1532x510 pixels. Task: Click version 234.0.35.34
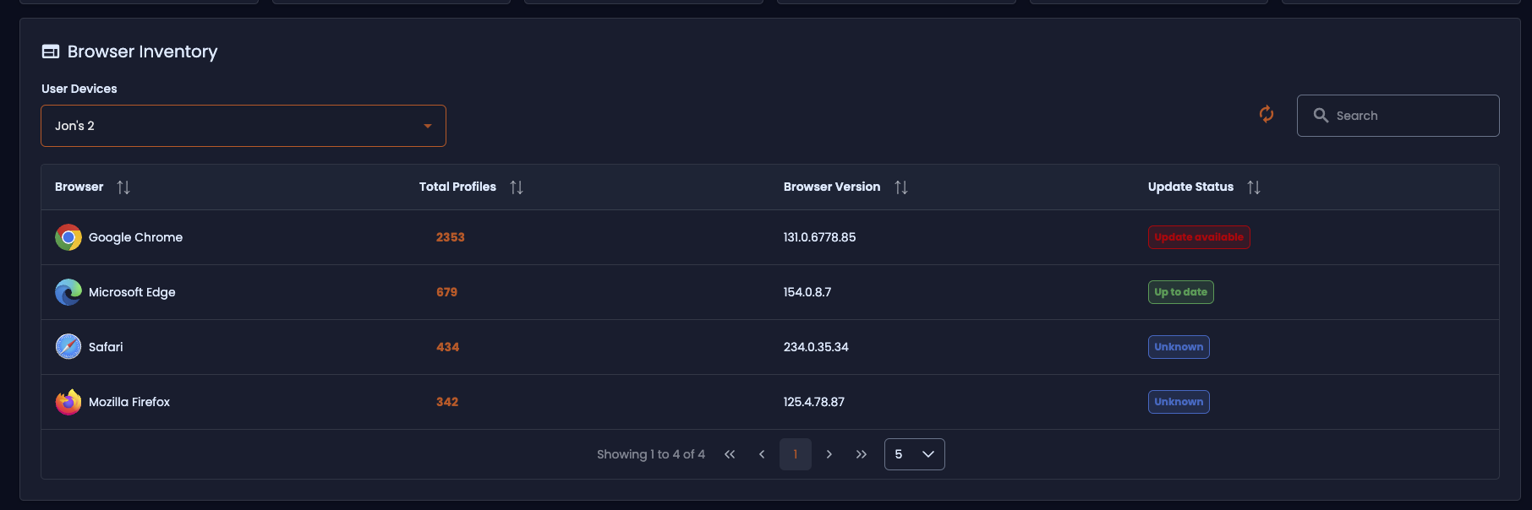point(816,347)
